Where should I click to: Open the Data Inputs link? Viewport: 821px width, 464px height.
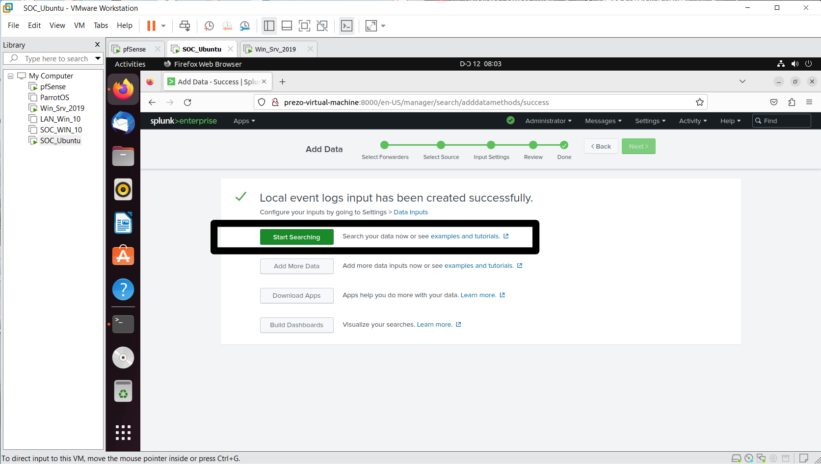pos(411,212)
